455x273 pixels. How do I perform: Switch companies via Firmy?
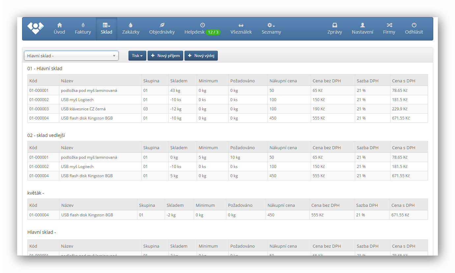pos(389,29)
